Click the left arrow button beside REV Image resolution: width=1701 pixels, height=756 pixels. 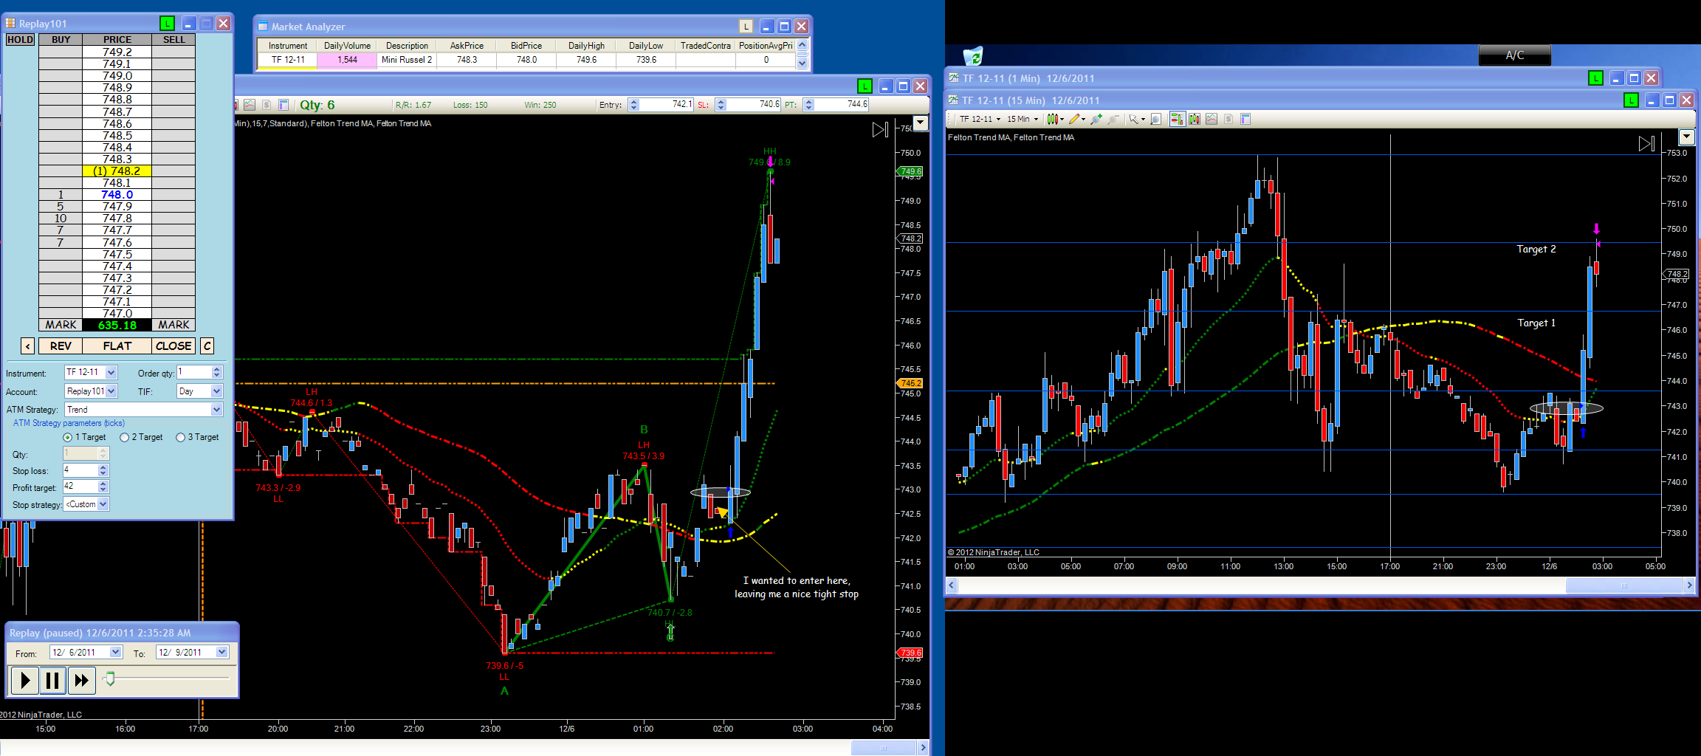point(27,346)
